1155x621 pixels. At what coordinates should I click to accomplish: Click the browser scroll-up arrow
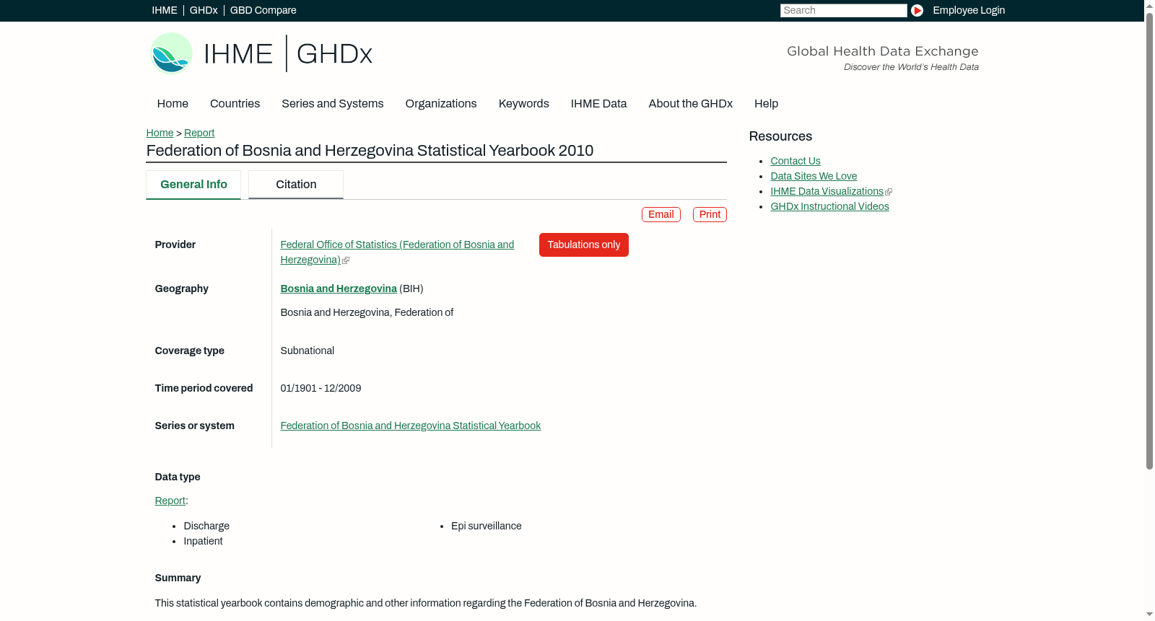point(1149,6)
